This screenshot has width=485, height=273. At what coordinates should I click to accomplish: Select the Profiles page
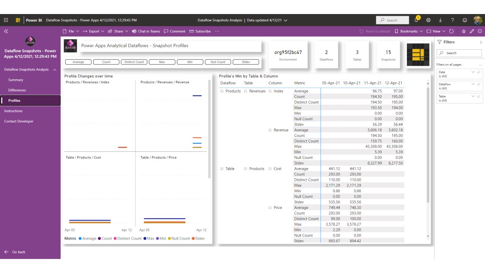(30, 100)
